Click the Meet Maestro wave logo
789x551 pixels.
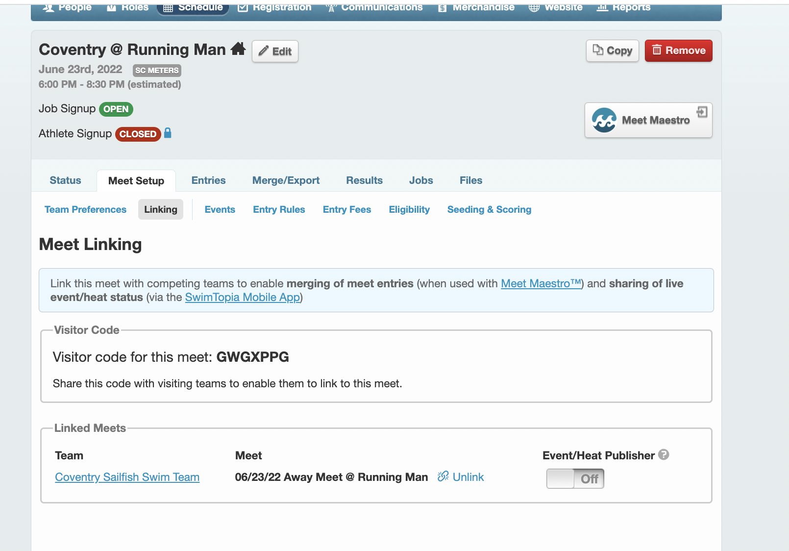pyautogui.click(x=605, y=120)
